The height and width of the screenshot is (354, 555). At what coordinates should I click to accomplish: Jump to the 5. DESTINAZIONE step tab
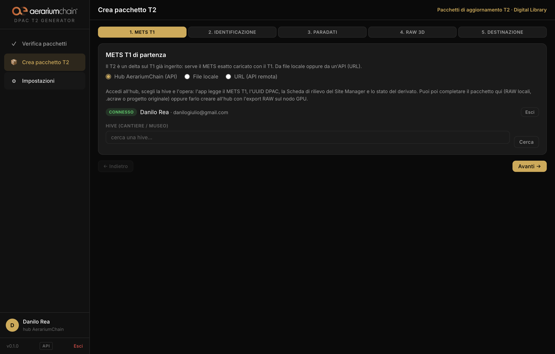tap(502, 32)
